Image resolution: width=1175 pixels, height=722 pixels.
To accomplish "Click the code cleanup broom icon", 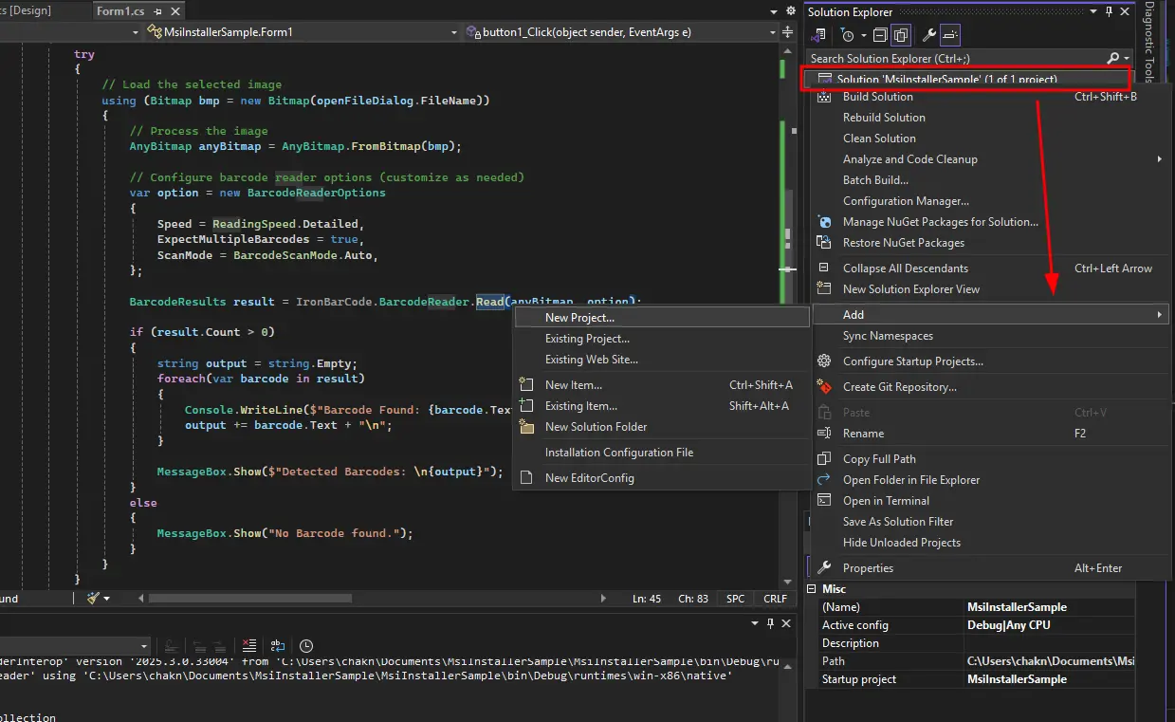I will 94,599.
